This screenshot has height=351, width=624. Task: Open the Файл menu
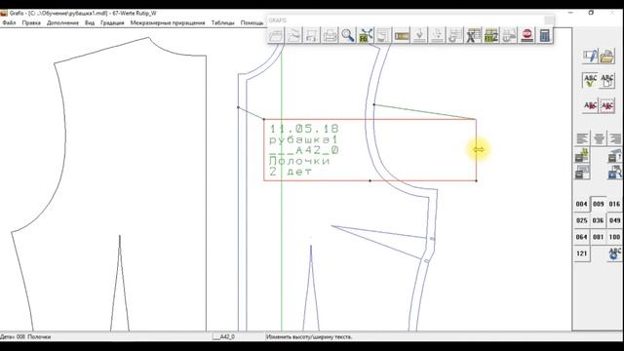tap(9, 23)
